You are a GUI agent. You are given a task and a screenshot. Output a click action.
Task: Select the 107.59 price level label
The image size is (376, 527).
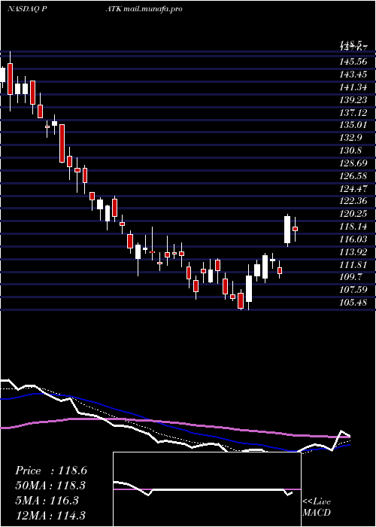coord(353,290)
